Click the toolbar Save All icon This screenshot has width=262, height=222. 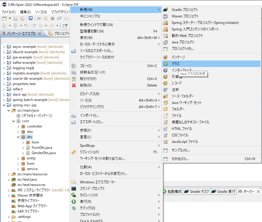pyautogui.click(x=22, y=18)
